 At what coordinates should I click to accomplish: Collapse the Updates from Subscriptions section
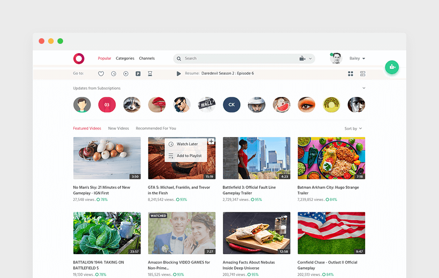364,88
